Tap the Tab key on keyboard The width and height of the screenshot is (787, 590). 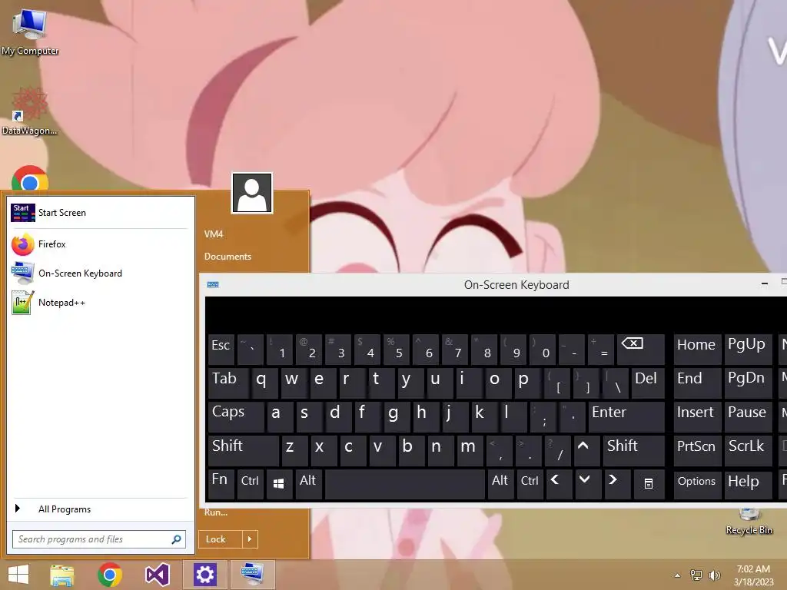pyautogui.click(x=228, y=383)
